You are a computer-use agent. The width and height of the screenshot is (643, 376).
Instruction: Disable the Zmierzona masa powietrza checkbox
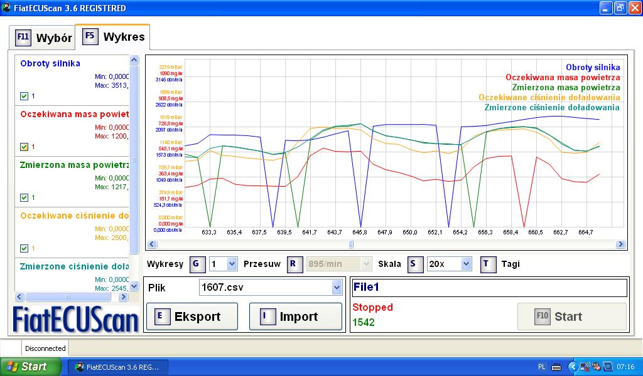tap(24, 197)
